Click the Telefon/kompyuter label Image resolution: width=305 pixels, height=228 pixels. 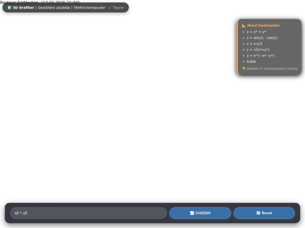89,7
